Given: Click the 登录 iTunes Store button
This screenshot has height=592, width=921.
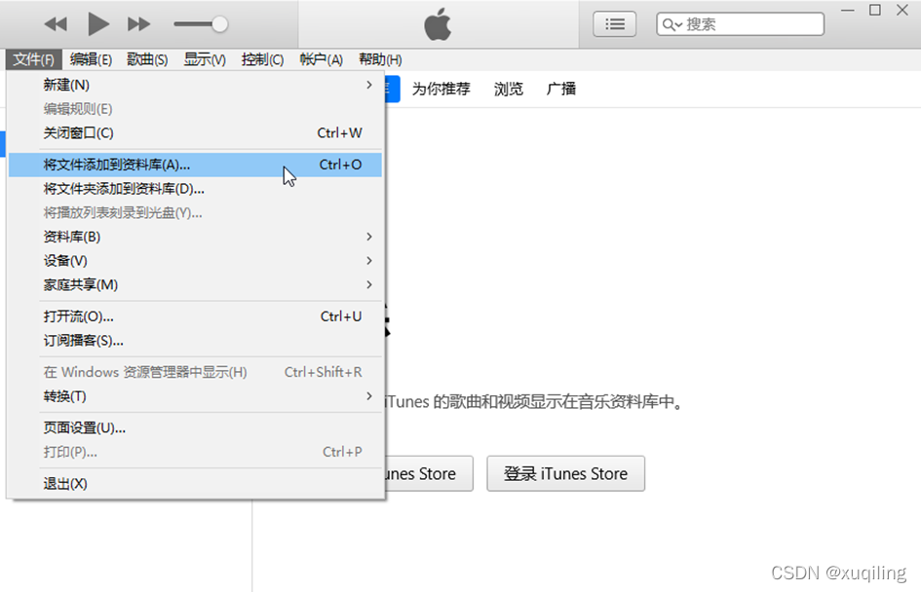Looking at the screenshot, I should 565,473.
